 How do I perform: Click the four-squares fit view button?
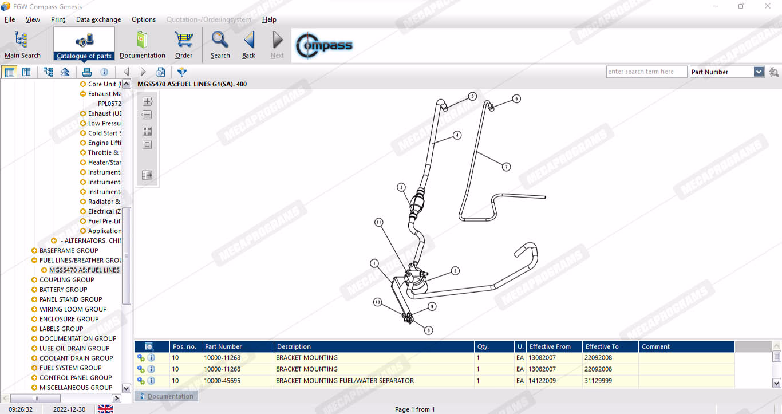click(x=147, y=131)
